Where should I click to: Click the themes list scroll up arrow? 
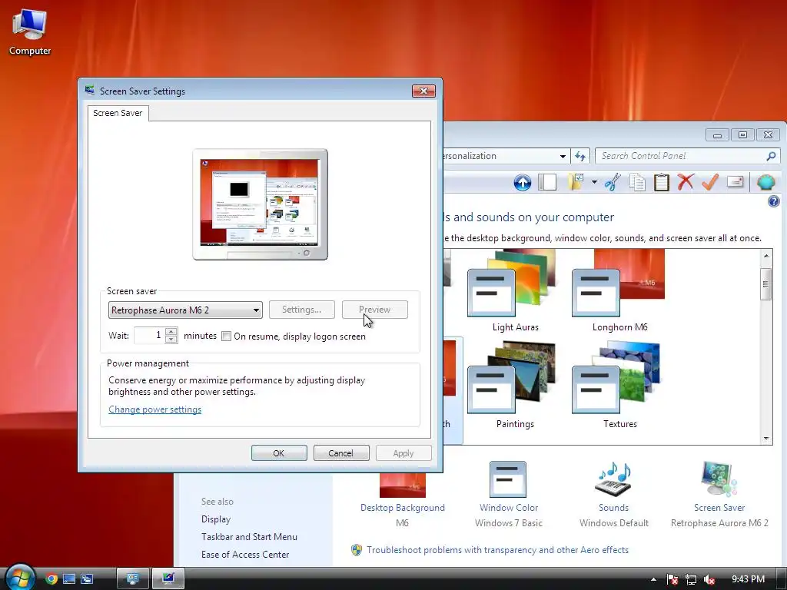click(x=766, y=256)
